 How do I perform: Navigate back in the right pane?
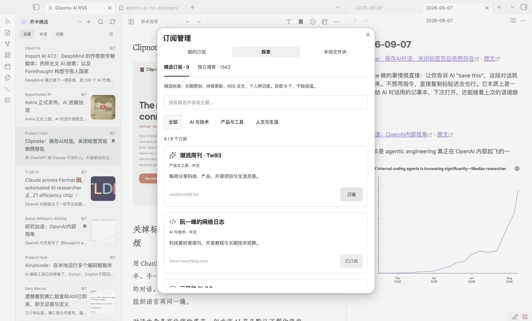coord(356,20)
